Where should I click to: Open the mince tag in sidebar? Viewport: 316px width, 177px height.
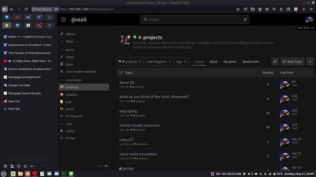point(70,131)
